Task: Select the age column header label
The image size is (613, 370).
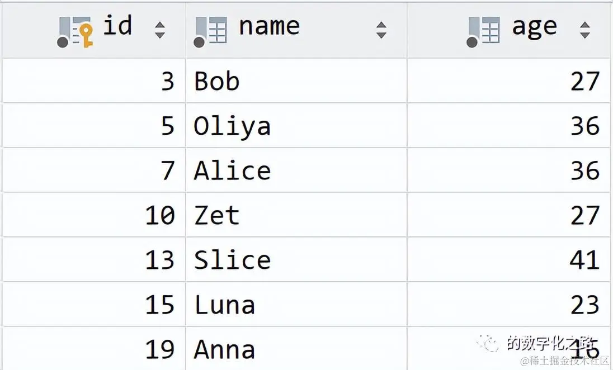Action: click(x=535, y=29)
